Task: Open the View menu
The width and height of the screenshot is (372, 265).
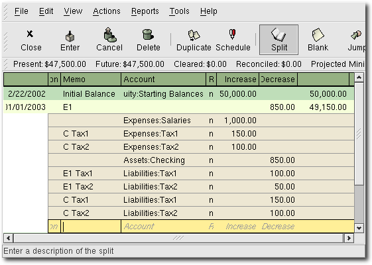Action: [x=73, y=11]
